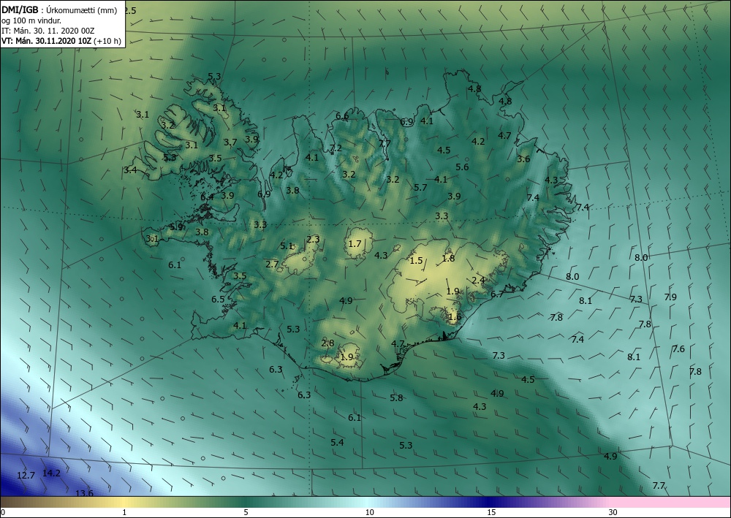Click the map value 7.2
This screenshot has width=731, height=518.
(336, 148)
